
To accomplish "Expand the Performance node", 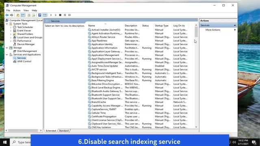I will tap(11, 41).
